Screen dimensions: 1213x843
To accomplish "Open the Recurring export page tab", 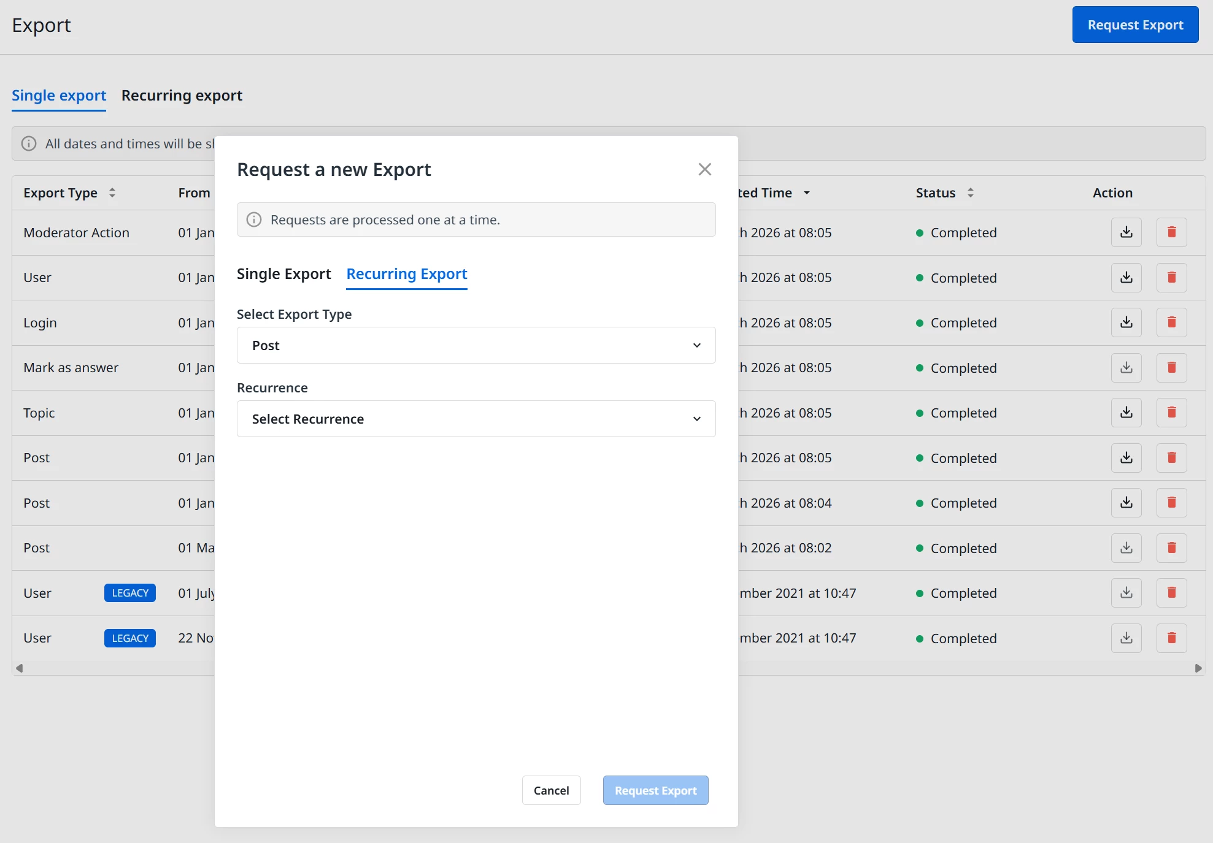I will pos(182,96).
